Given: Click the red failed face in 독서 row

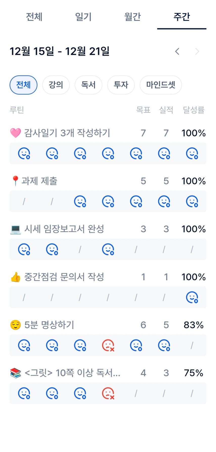Looking at the screenshot, I should 108,393.
